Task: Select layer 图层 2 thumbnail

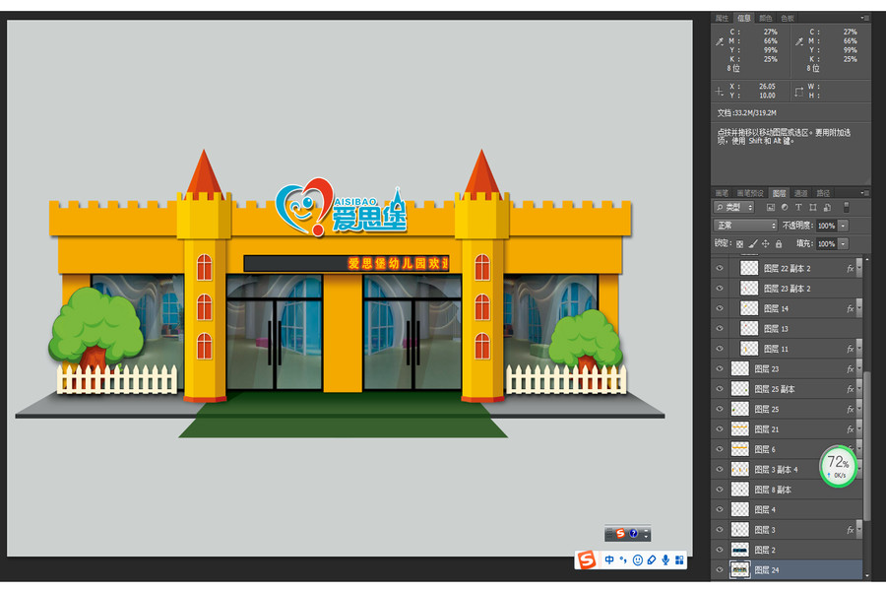Action: click(740, 550)
